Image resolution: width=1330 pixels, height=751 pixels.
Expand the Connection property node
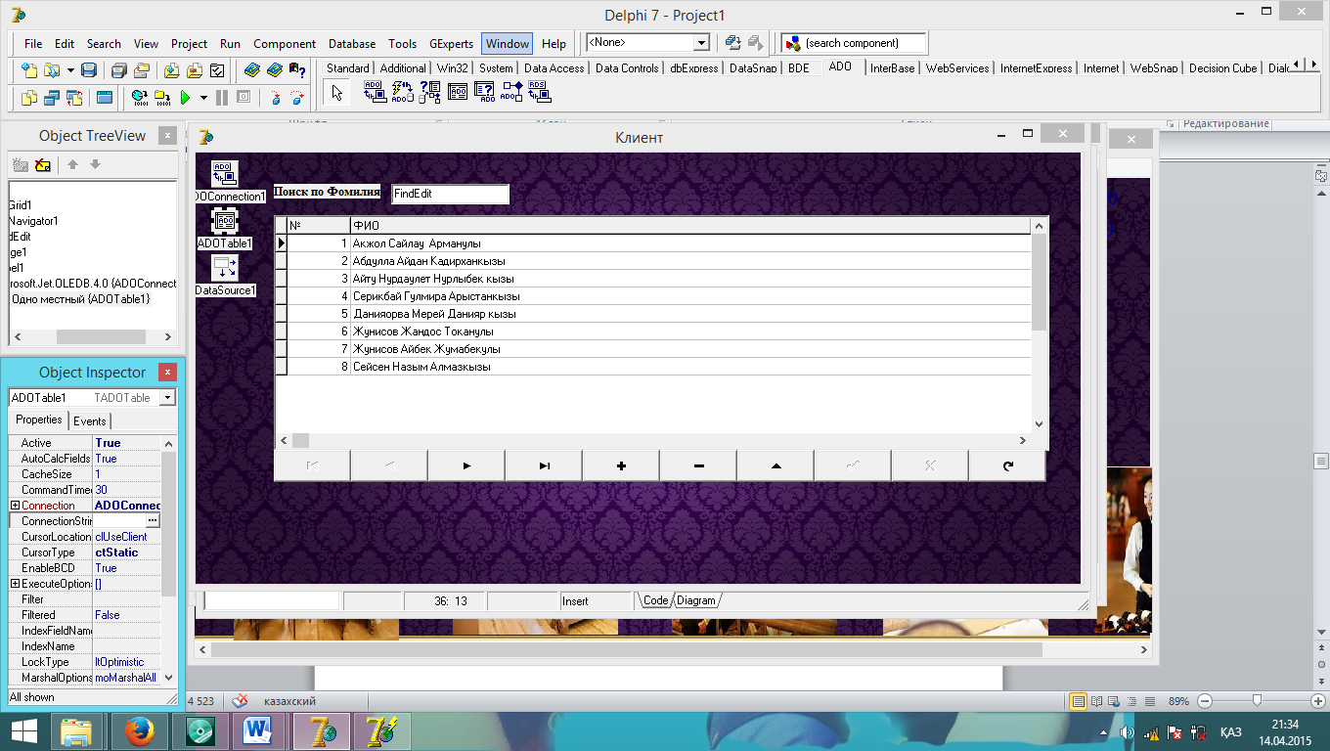(15, 506)
